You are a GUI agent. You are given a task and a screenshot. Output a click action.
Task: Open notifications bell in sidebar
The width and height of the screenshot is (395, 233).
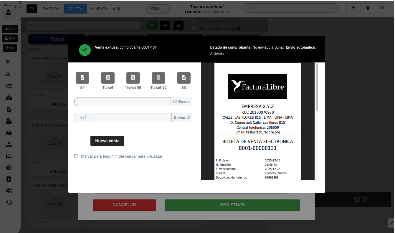tap(8, 61)
